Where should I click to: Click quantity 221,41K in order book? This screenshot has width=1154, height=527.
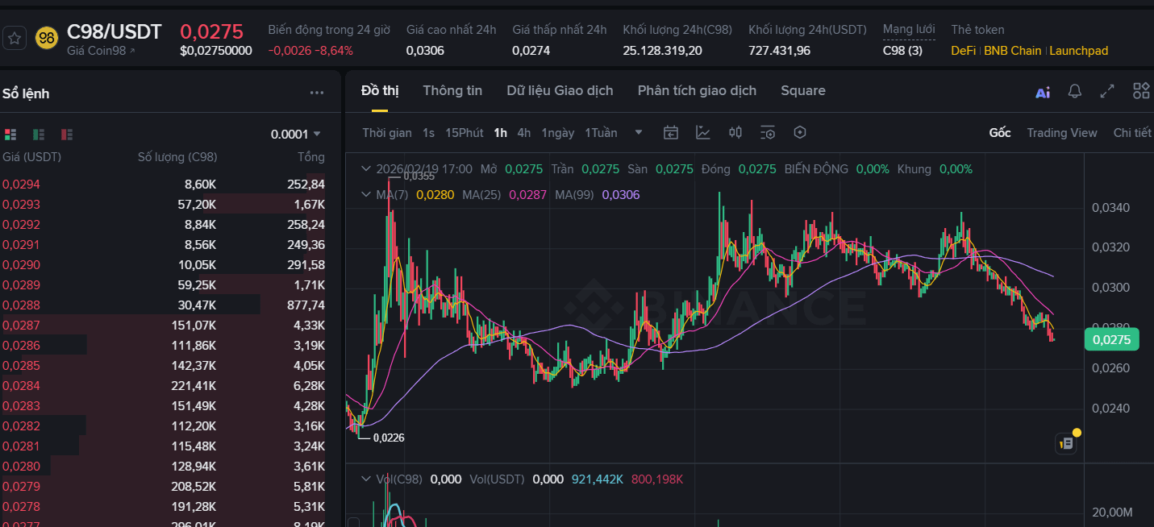(x=194, y=386)
